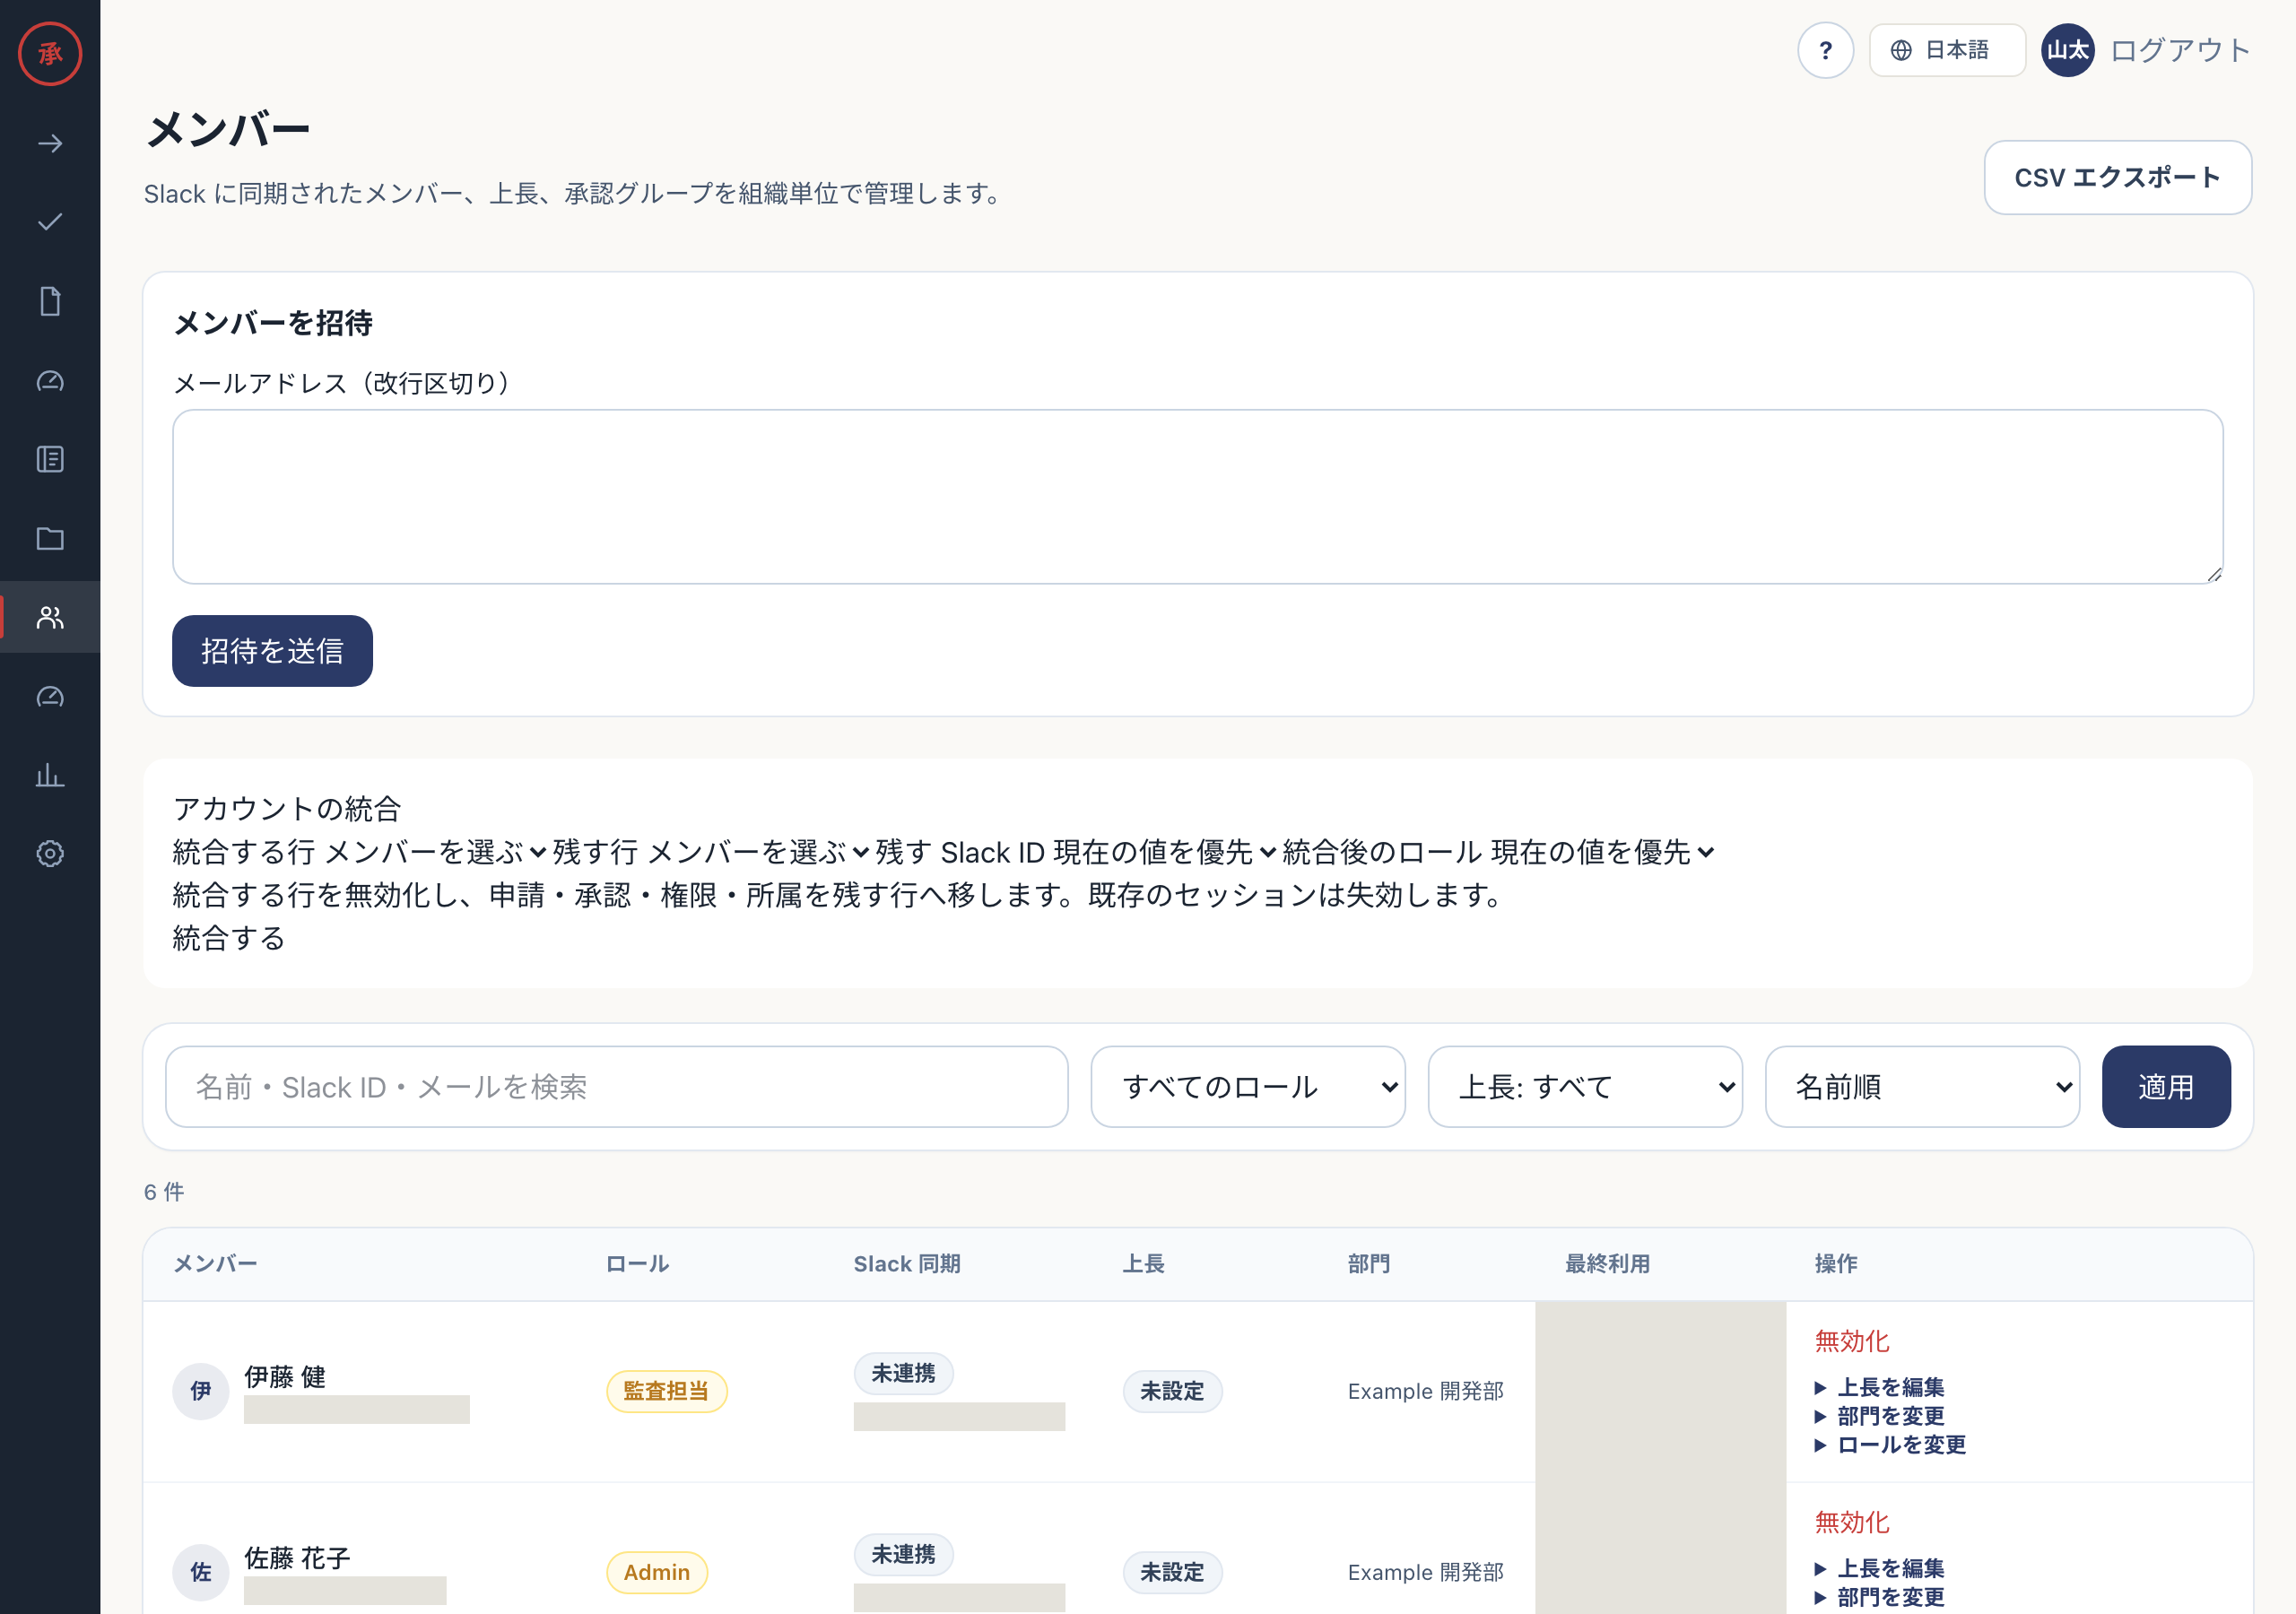Open the folder sidebar icon
The height and width of the screenshot is (1614, 2296).
point(50,539)
